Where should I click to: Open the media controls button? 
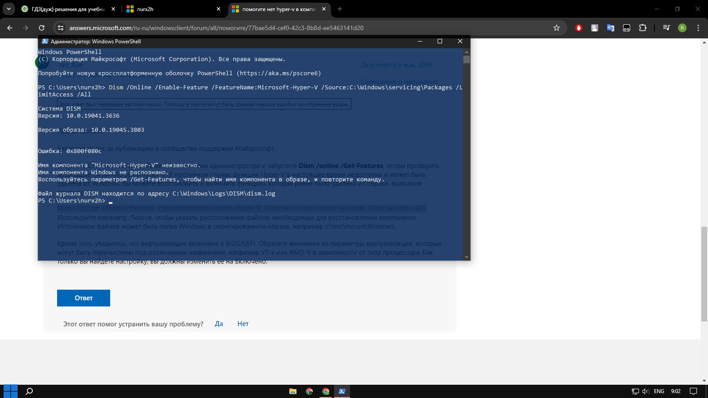pyautogui.click(x=666, y=28)
